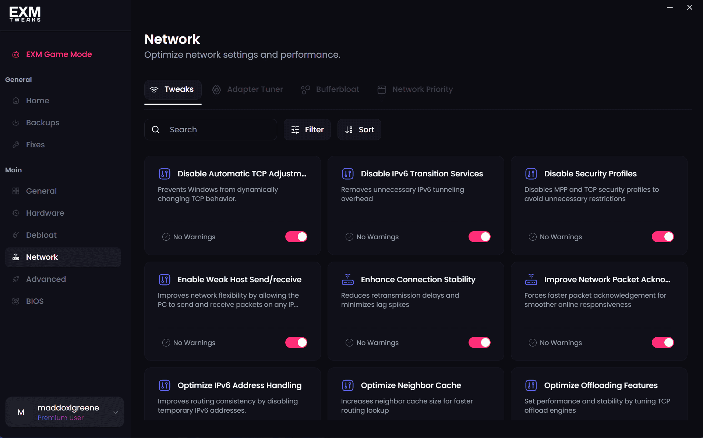The height and width of the screenshot is (438, 703).
Task: Click the Fixes wrench icon
Action: (x=16, y=145)
